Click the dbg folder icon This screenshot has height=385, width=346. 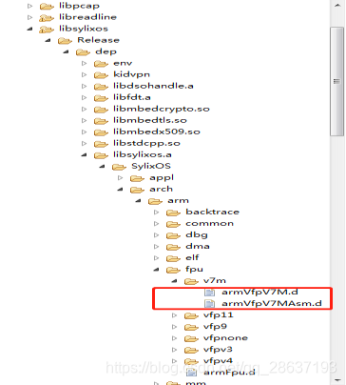tap(173, 235)
